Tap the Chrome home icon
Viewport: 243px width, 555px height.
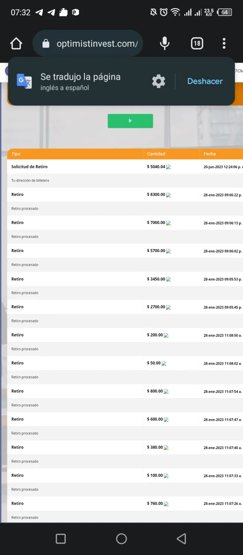(x=16, y=43)
